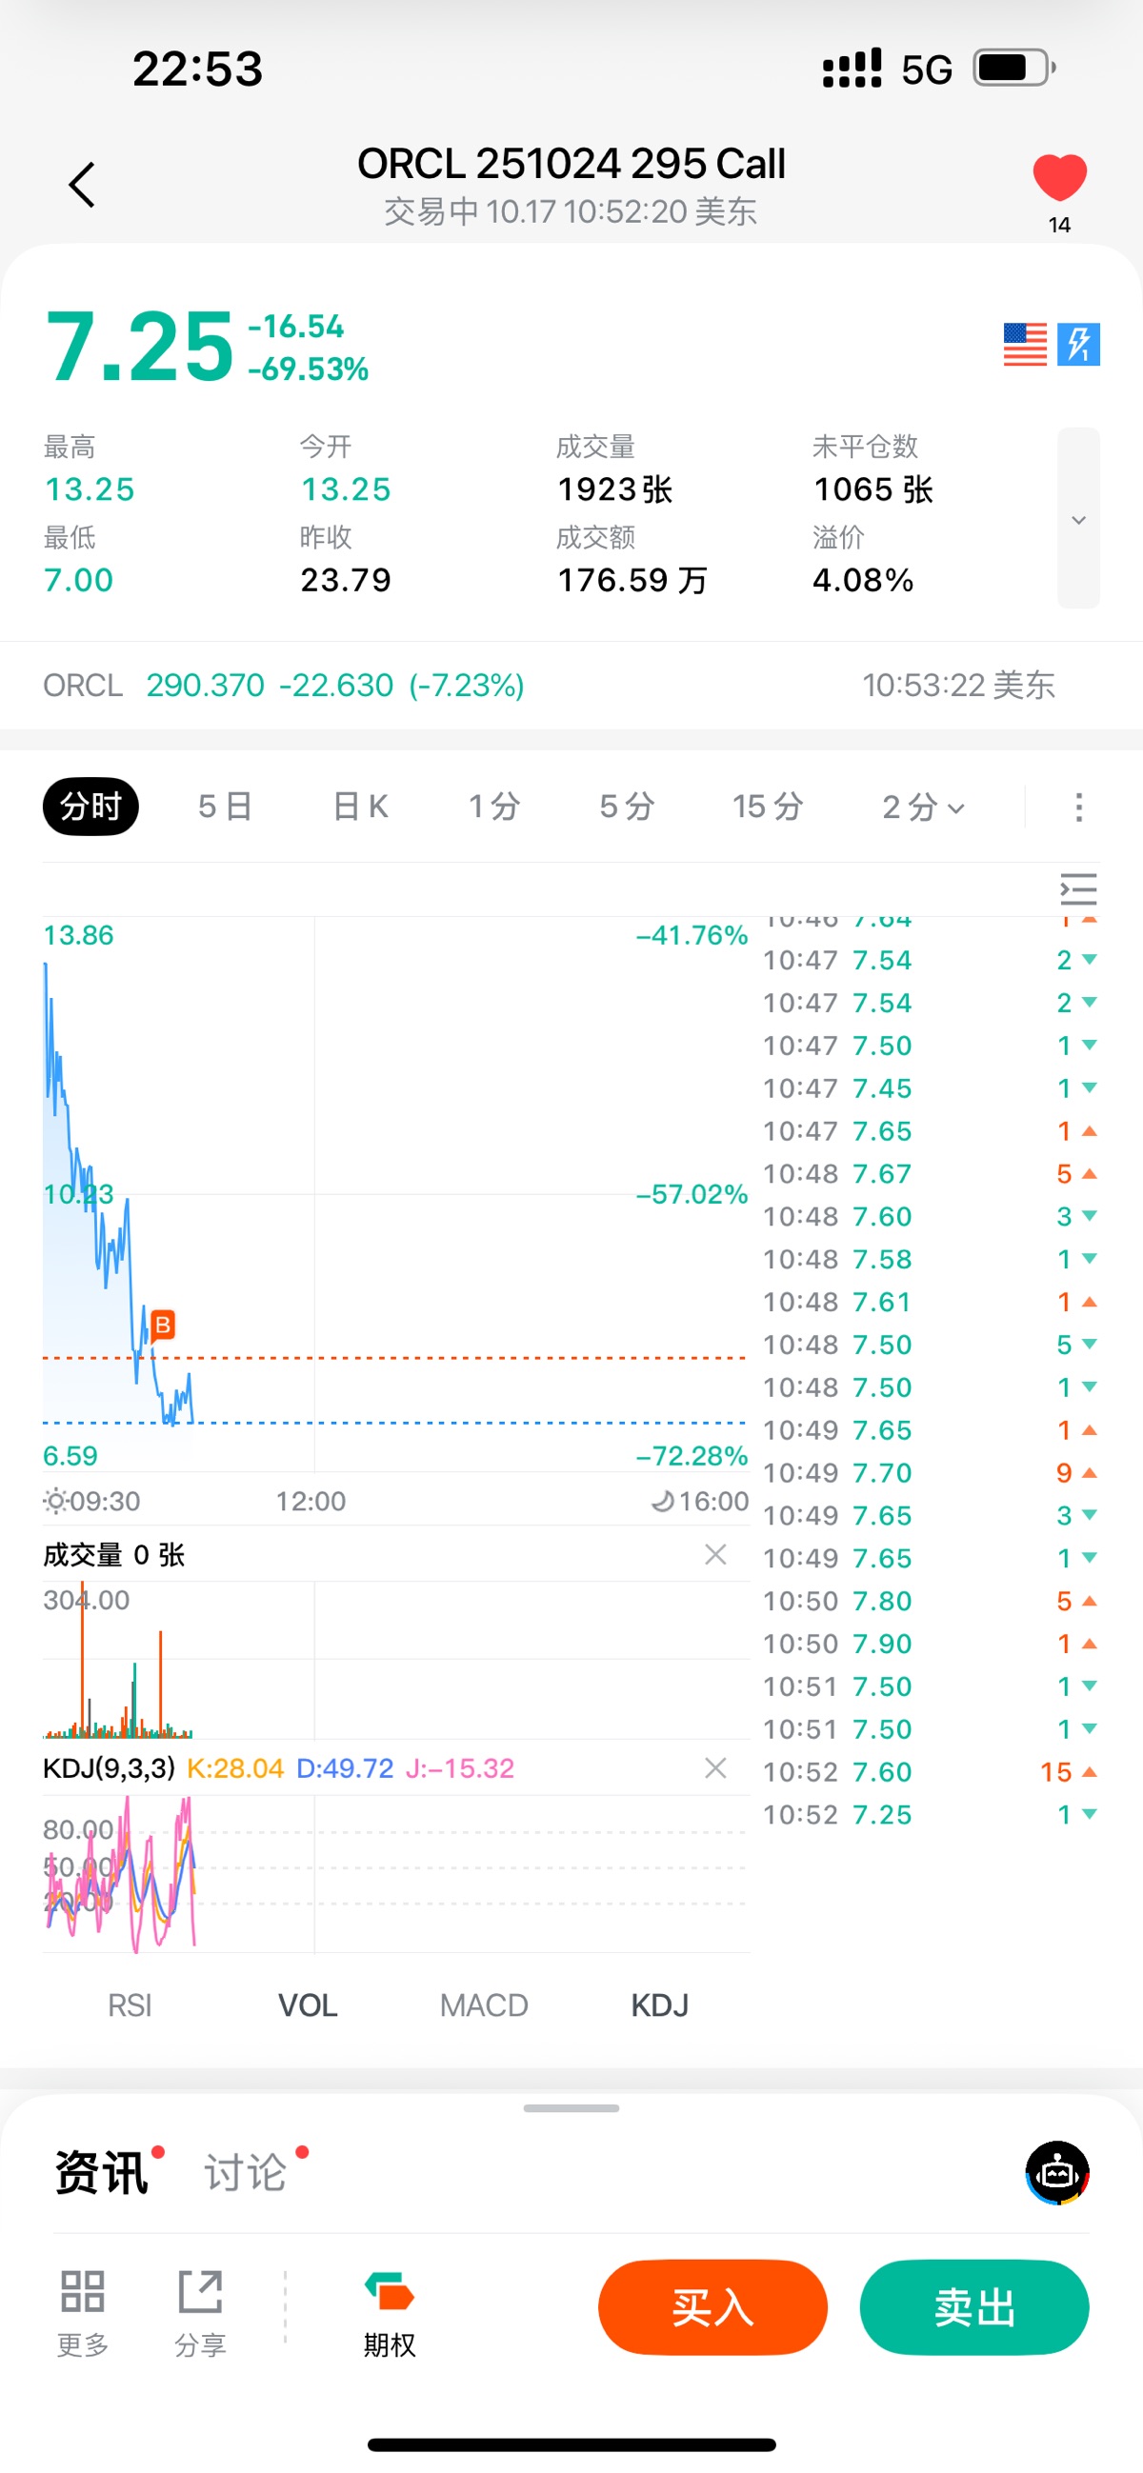Open the three-dot chart options menu

tap(1078, 808)
